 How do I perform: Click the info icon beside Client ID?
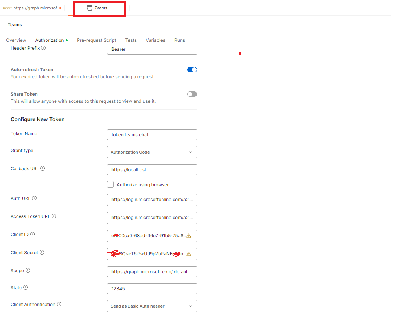(32, 234)
